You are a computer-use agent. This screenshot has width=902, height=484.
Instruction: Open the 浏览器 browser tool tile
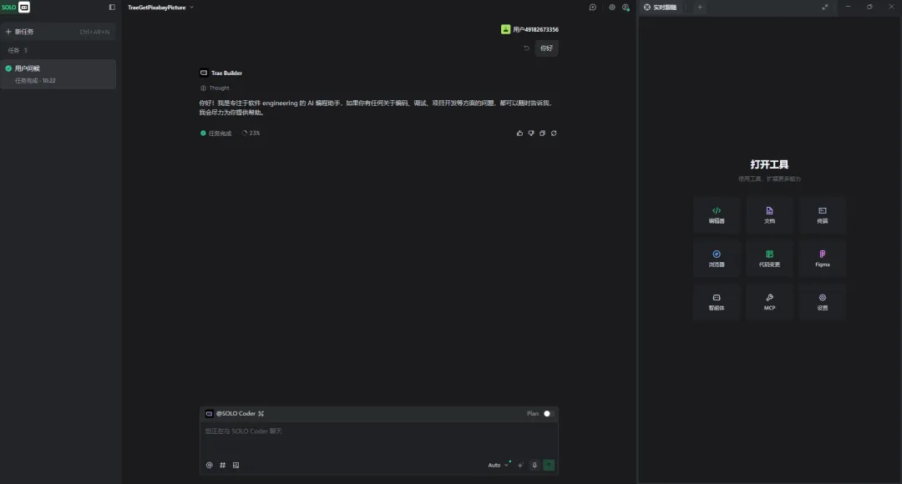point(717,259)
